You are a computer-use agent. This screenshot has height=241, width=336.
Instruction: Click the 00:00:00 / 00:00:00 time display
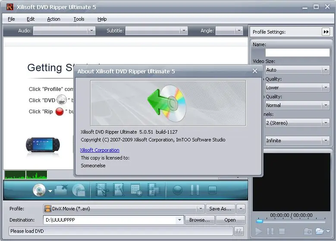tap(291, 215)
